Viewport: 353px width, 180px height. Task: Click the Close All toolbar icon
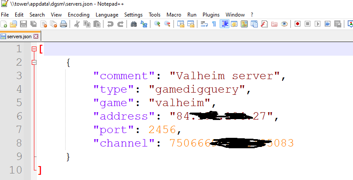53,23
